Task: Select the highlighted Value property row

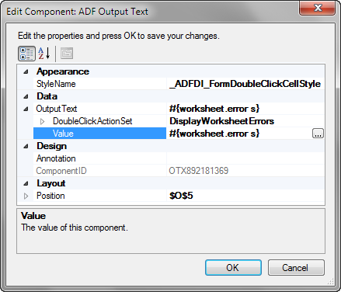Action: click(100, 134)
